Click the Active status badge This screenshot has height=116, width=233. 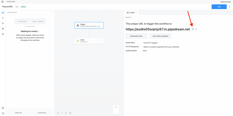pyautogui.click(x=23, y=7)
